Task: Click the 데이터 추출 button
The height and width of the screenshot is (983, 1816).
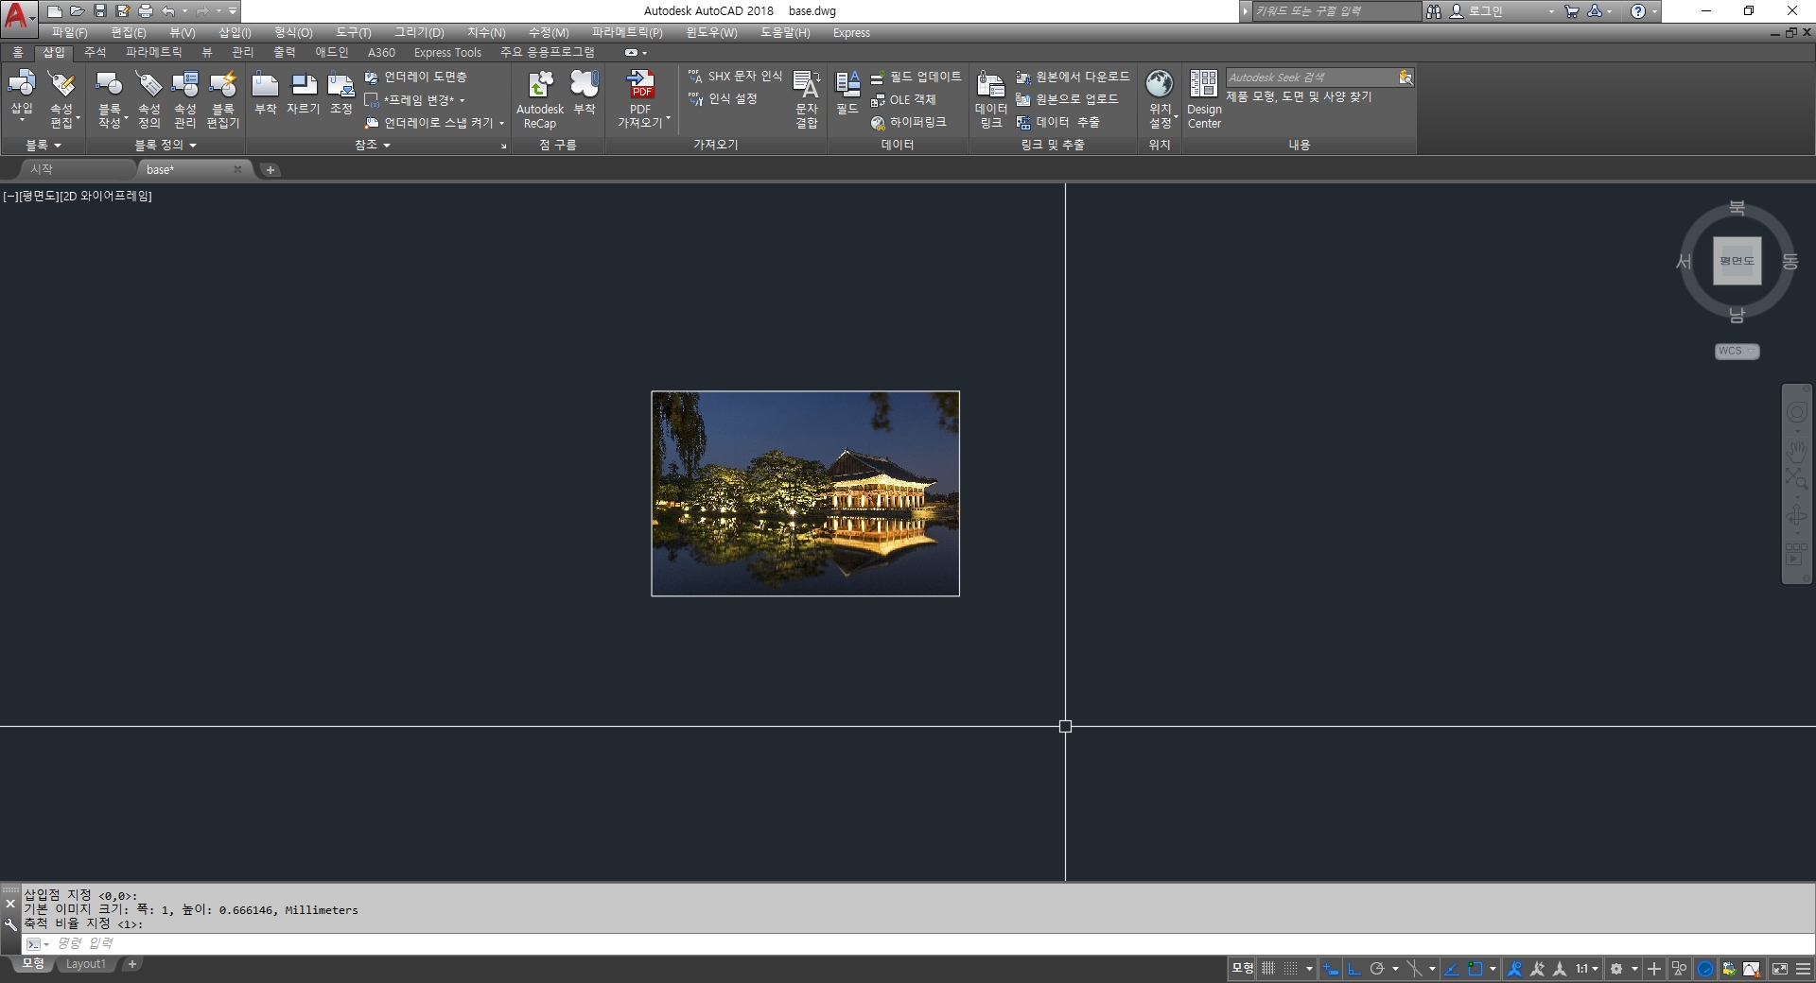Action: tap(1057, 122)
